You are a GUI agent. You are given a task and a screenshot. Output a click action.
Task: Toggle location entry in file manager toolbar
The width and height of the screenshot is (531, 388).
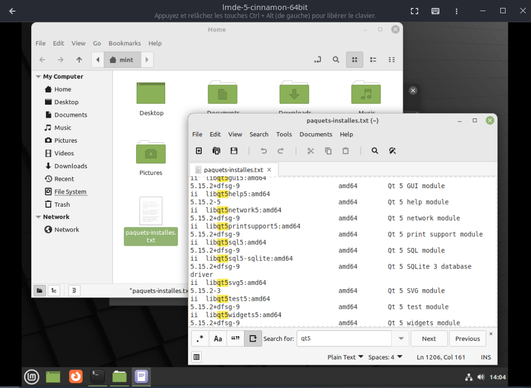point(318,60)
